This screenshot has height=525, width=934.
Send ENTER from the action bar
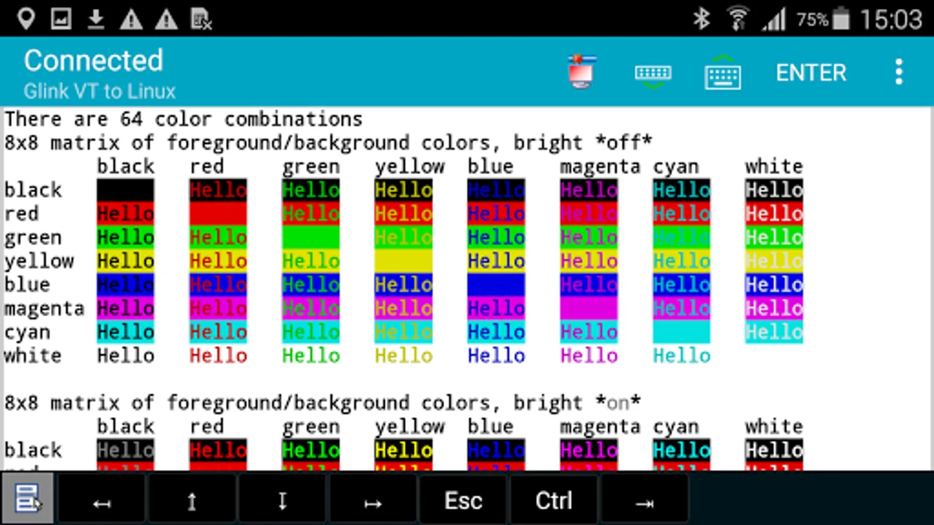(x=811, y=73)
